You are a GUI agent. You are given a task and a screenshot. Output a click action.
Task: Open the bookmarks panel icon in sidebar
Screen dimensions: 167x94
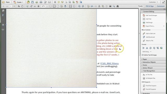(3, 15)
